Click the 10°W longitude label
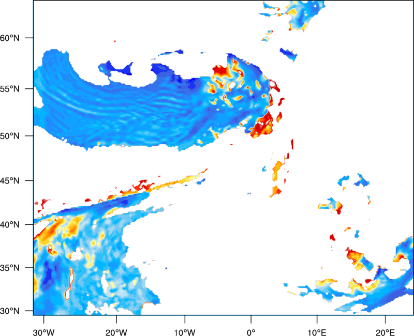 185,332
